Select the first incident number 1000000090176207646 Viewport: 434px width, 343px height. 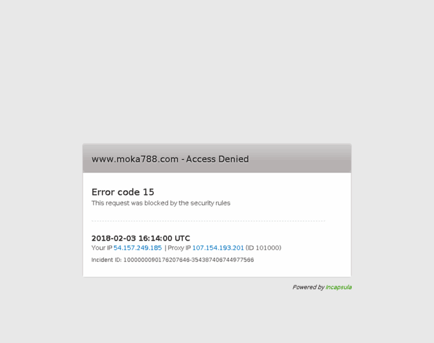156,260
